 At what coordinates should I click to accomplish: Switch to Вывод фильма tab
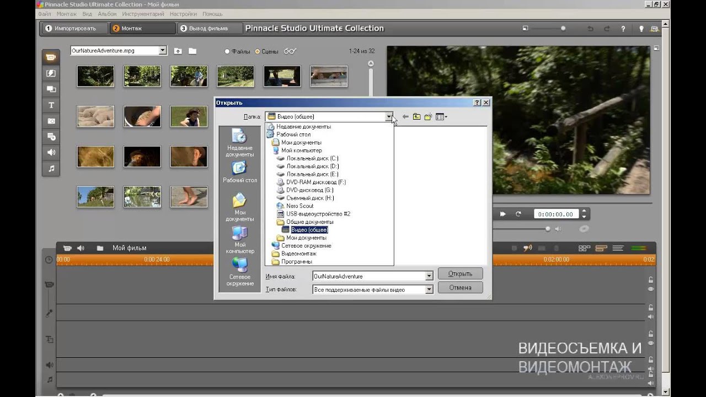click(211, 28)
